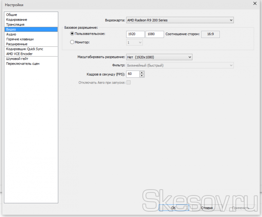Click the Отмена button
The image size is (262, 217).
[207, 208]
